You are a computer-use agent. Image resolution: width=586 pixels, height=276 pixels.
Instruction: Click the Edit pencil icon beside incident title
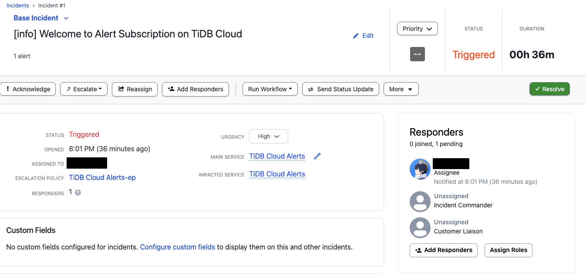pyautogui.click(x=356, y=36)
